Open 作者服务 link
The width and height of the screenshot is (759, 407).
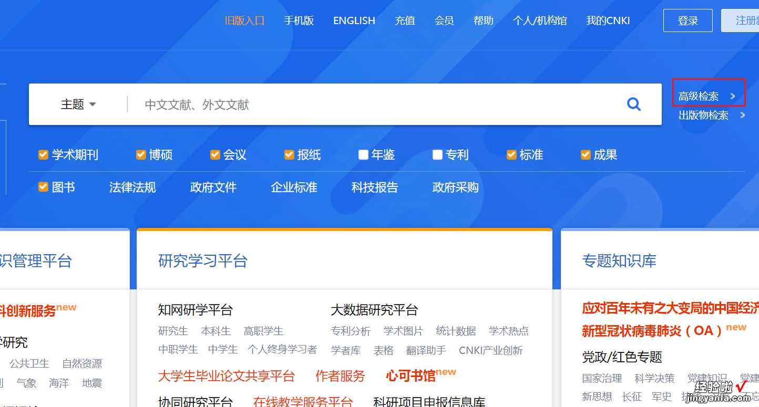[x=340, y=376]
